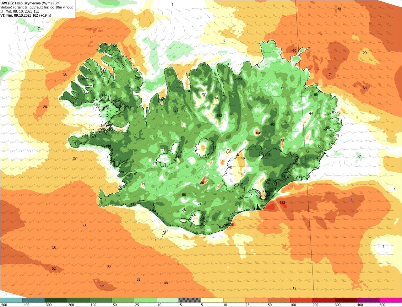Viewport: 402px width, 307px height.
Task: Click the ocean value '36' in the northwest
Action: coord(65,75)
